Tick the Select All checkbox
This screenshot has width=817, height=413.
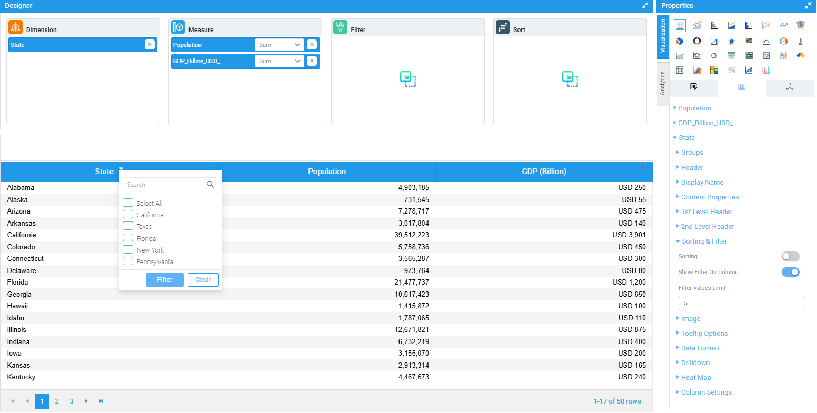tap(128, 203)
